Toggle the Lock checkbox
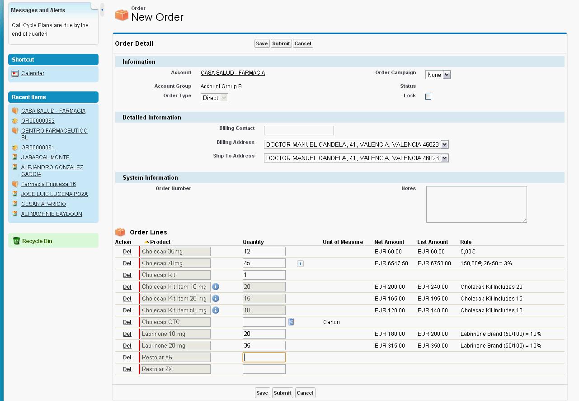 [x=428, y=96]
